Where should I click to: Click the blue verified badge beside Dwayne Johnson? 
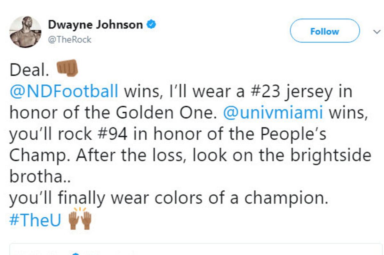(151, 25)
